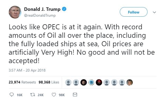
Task: Open the direct message envelope icon
Action: click(75, 95)
